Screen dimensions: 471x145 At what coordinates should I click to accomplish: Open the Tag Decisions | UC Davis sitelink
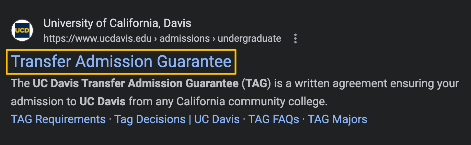pos(177,119)
